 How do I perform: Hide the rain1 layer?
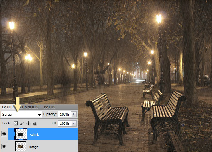pyautogui.click(x=4, y=134)
